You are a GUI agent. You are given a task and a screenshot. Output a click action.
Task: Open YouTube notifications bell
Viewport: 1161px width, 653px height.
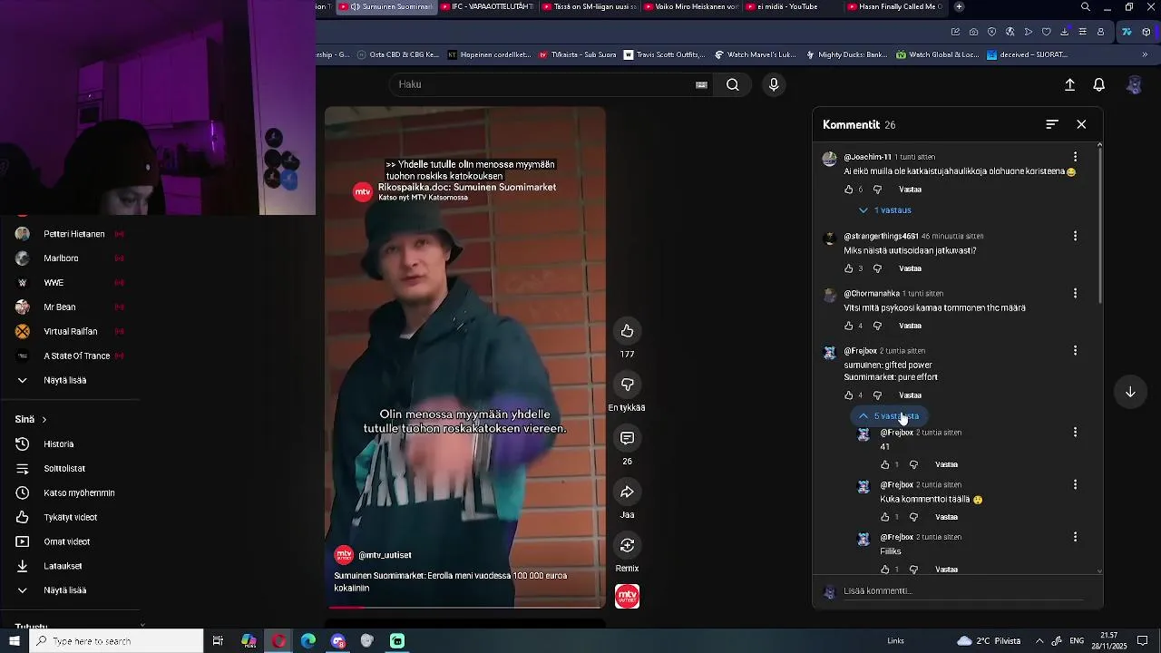pyautogui.click(x=1098, y=84)
